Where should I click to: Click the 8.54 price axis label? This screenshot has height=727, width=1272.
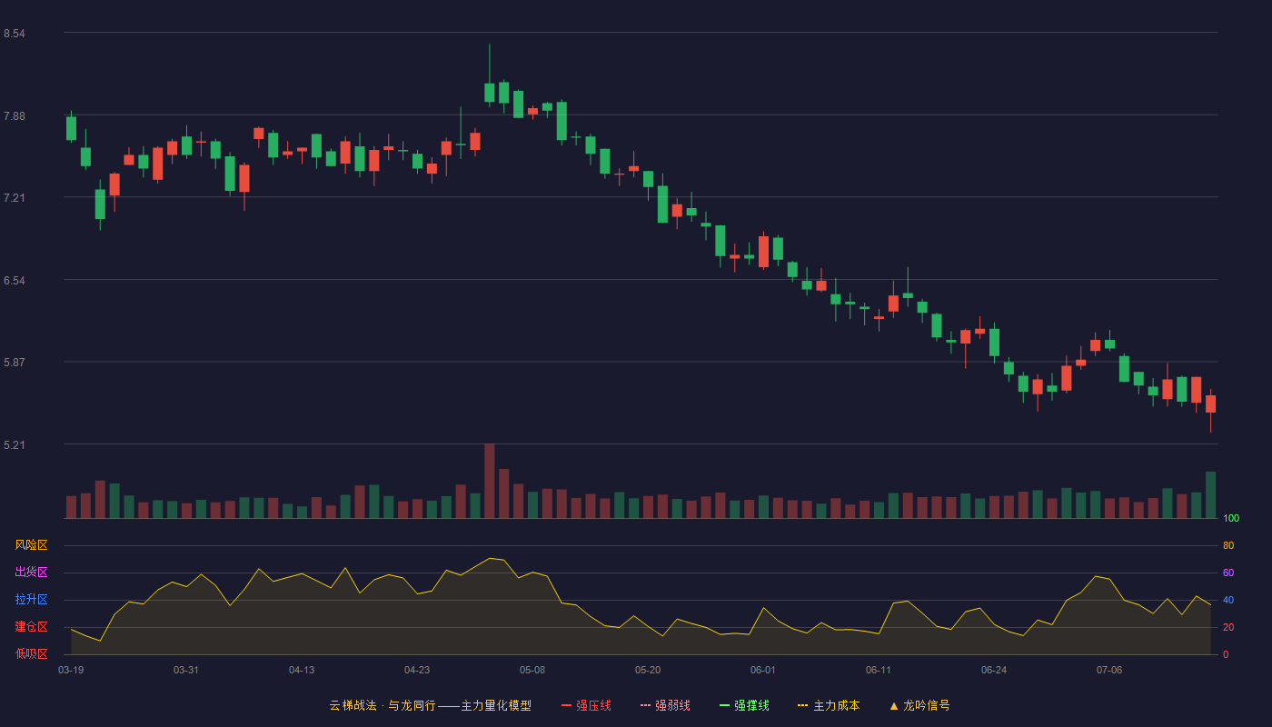pos(14,34)
